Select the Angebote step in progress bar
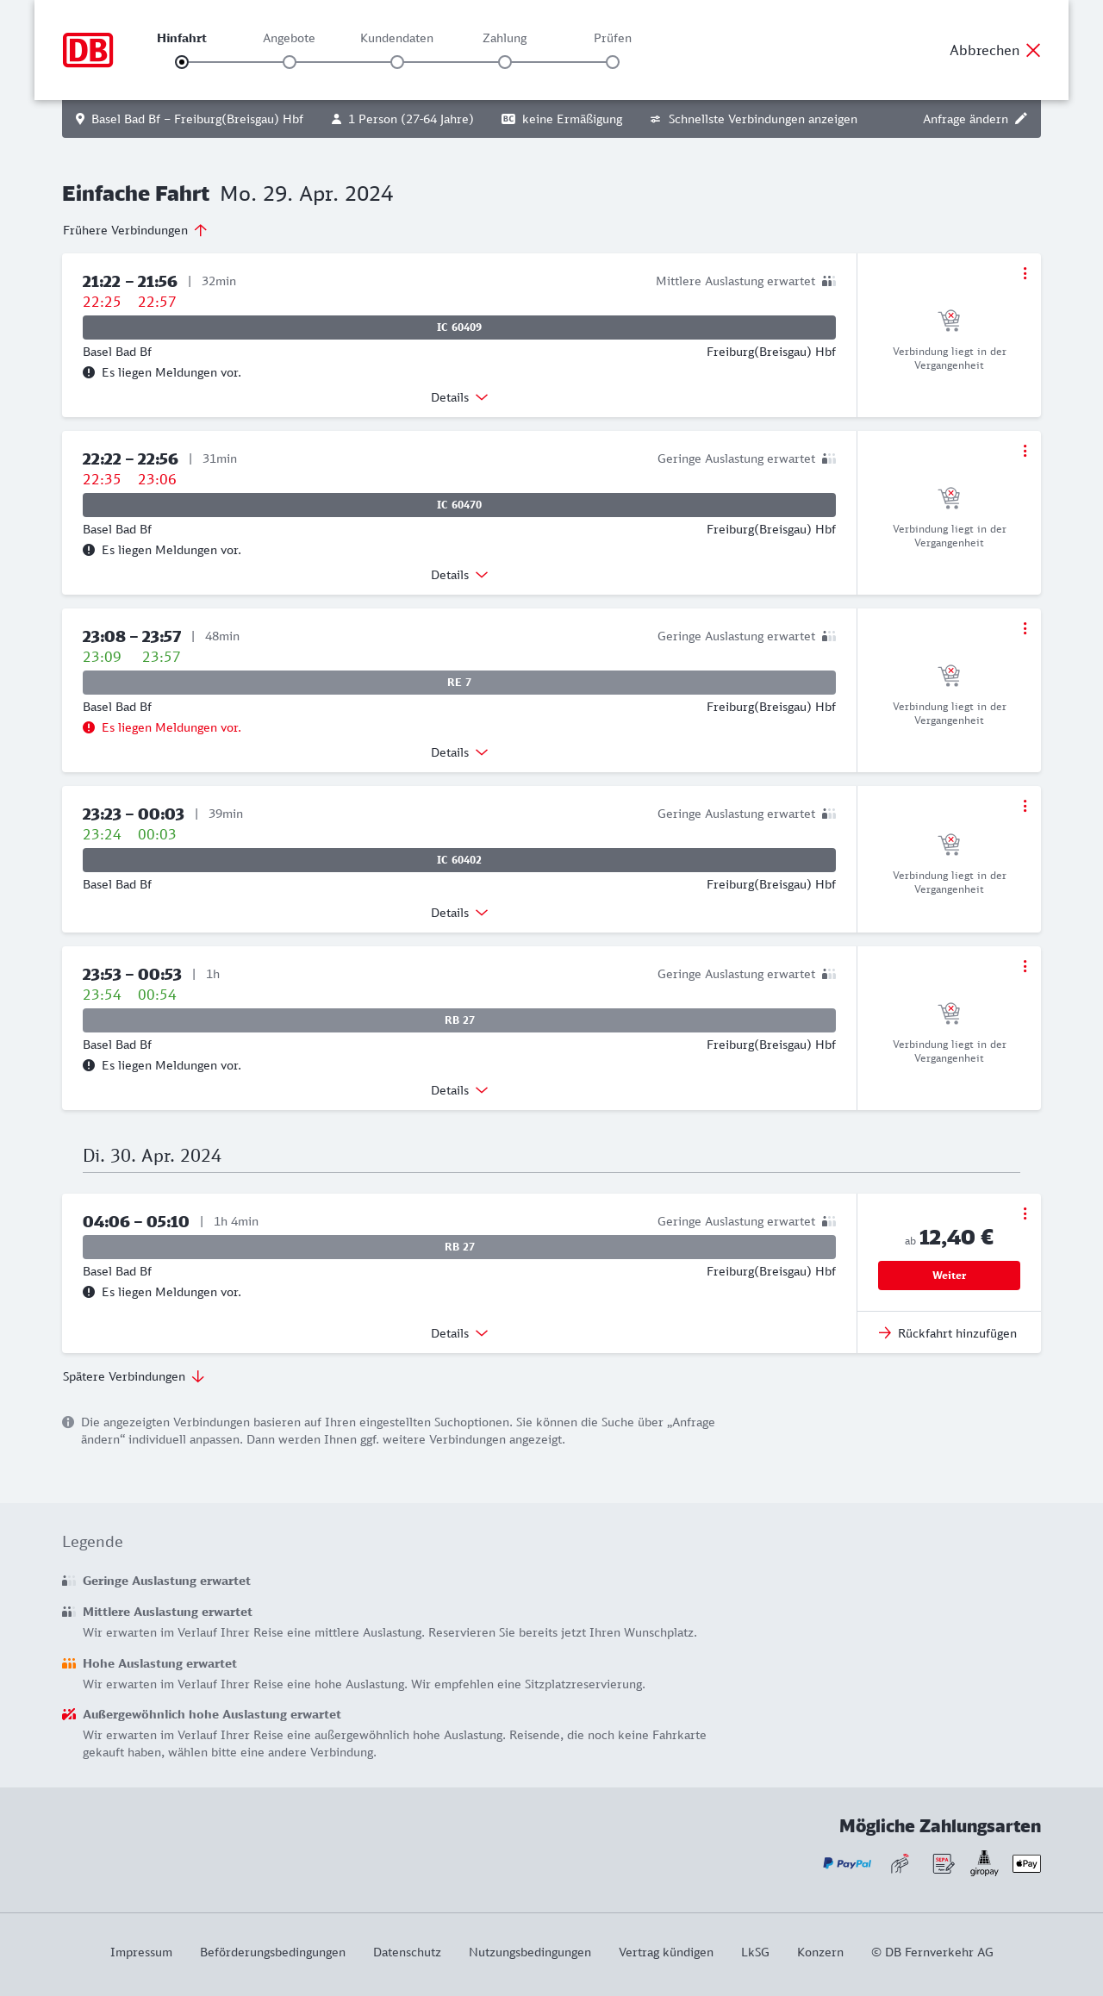 (290, 62)
